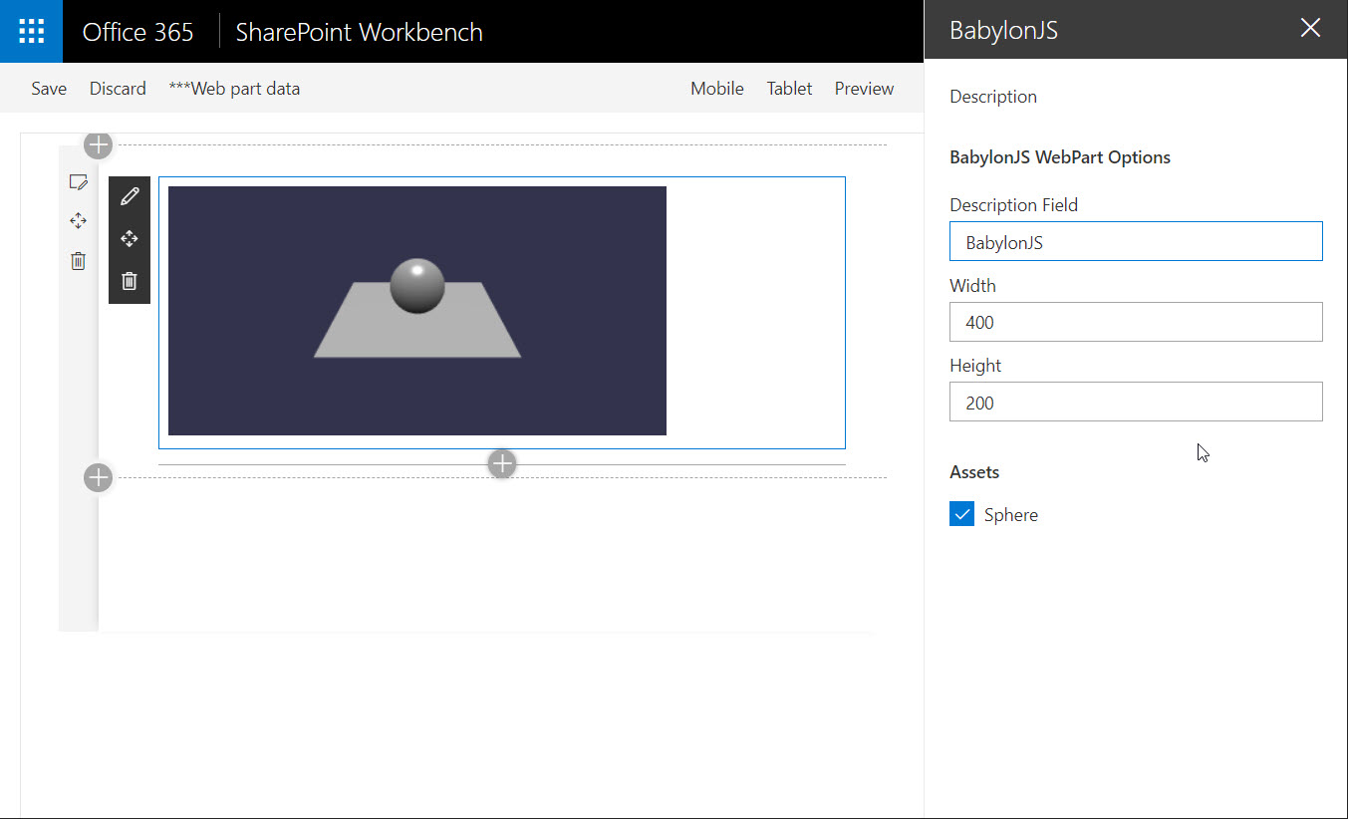This screenshot has height=819, width=1348.
Task: Click the web part delete trash icon
Action: pyautogui.click(x=130, y=281)
